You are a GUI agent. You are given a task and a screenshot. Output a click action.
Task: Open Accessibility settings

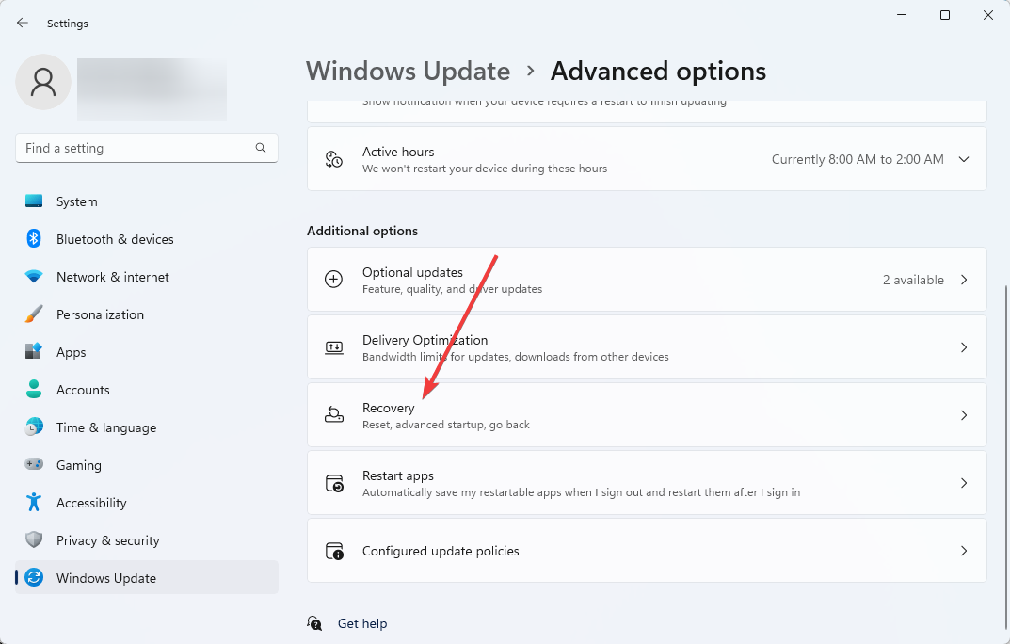(147, 503)
